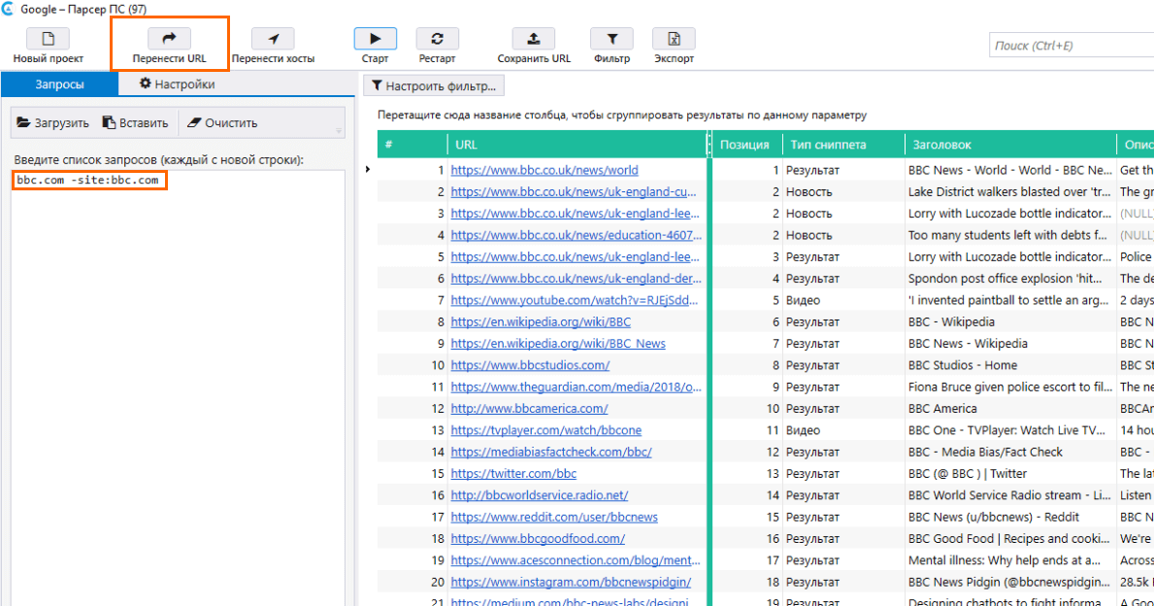The width and height of the screenshot is (1154, 606).
Task: Click the Перенести URL arrow icon
Action: (169, 38)
